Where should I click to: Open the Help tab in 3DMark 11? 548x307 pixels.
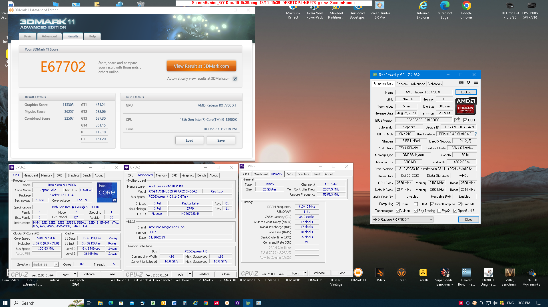pos(92,36)
